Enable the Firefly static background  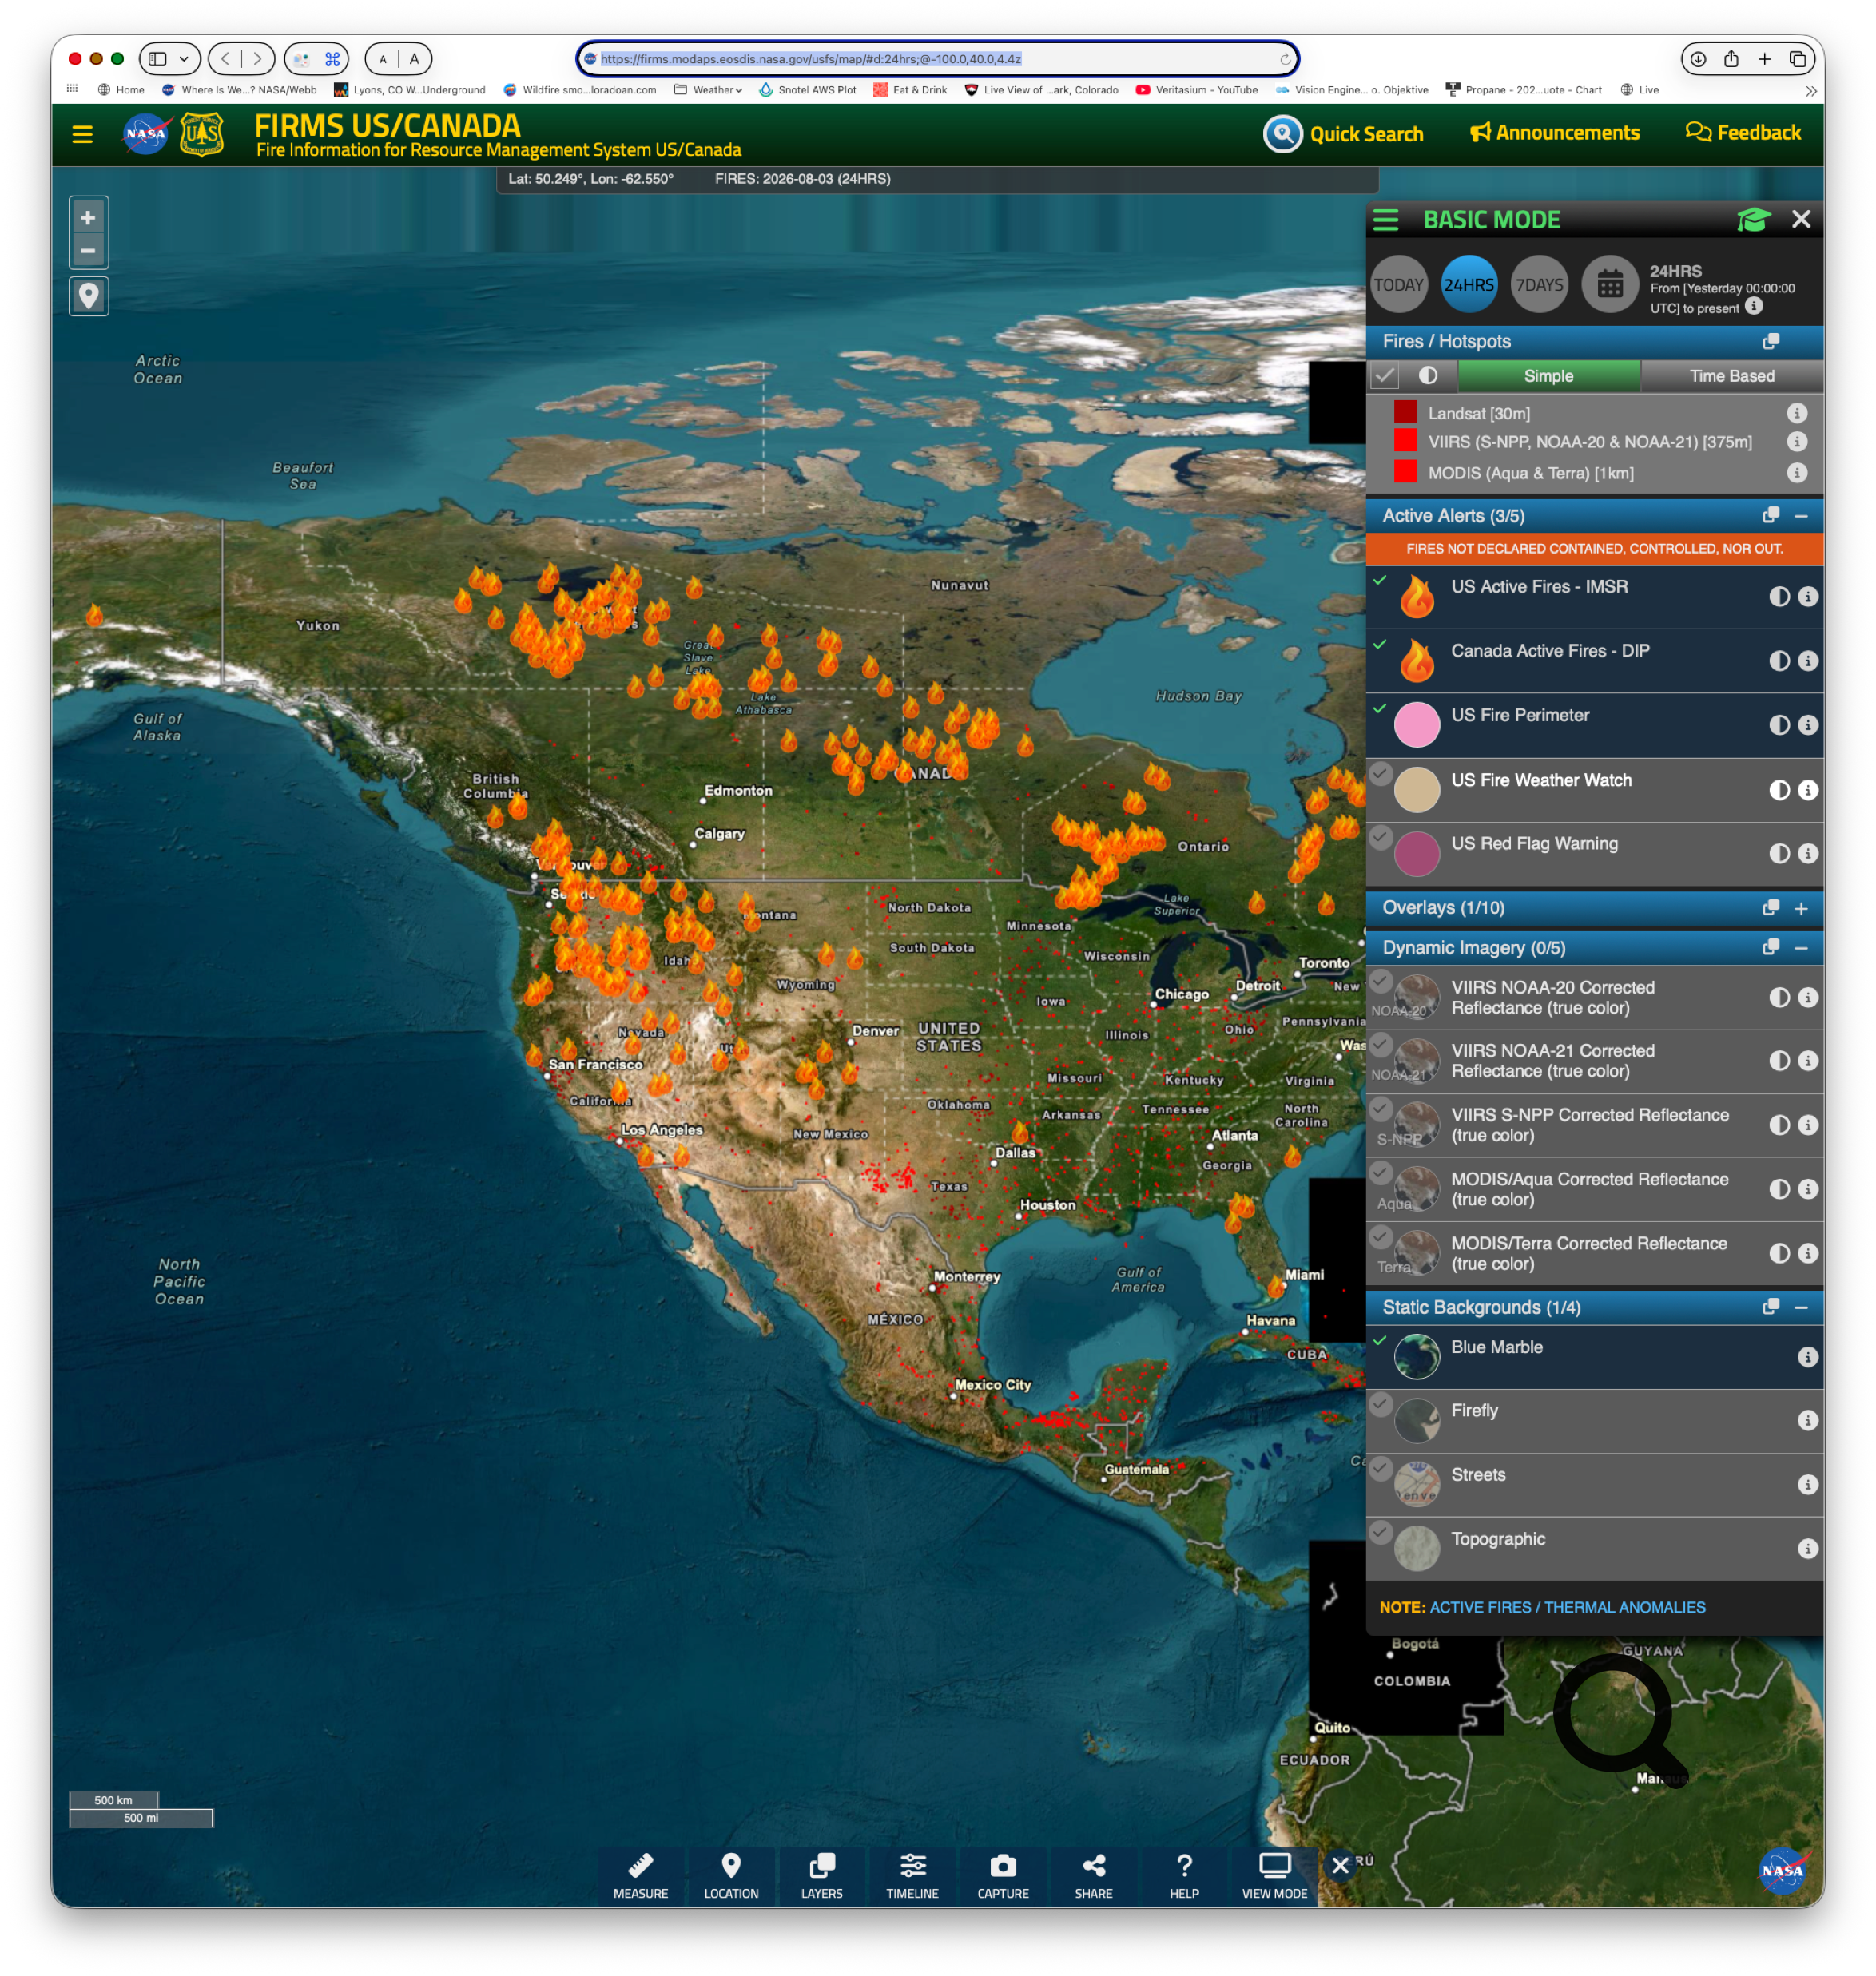[x=1380, y=1404]
